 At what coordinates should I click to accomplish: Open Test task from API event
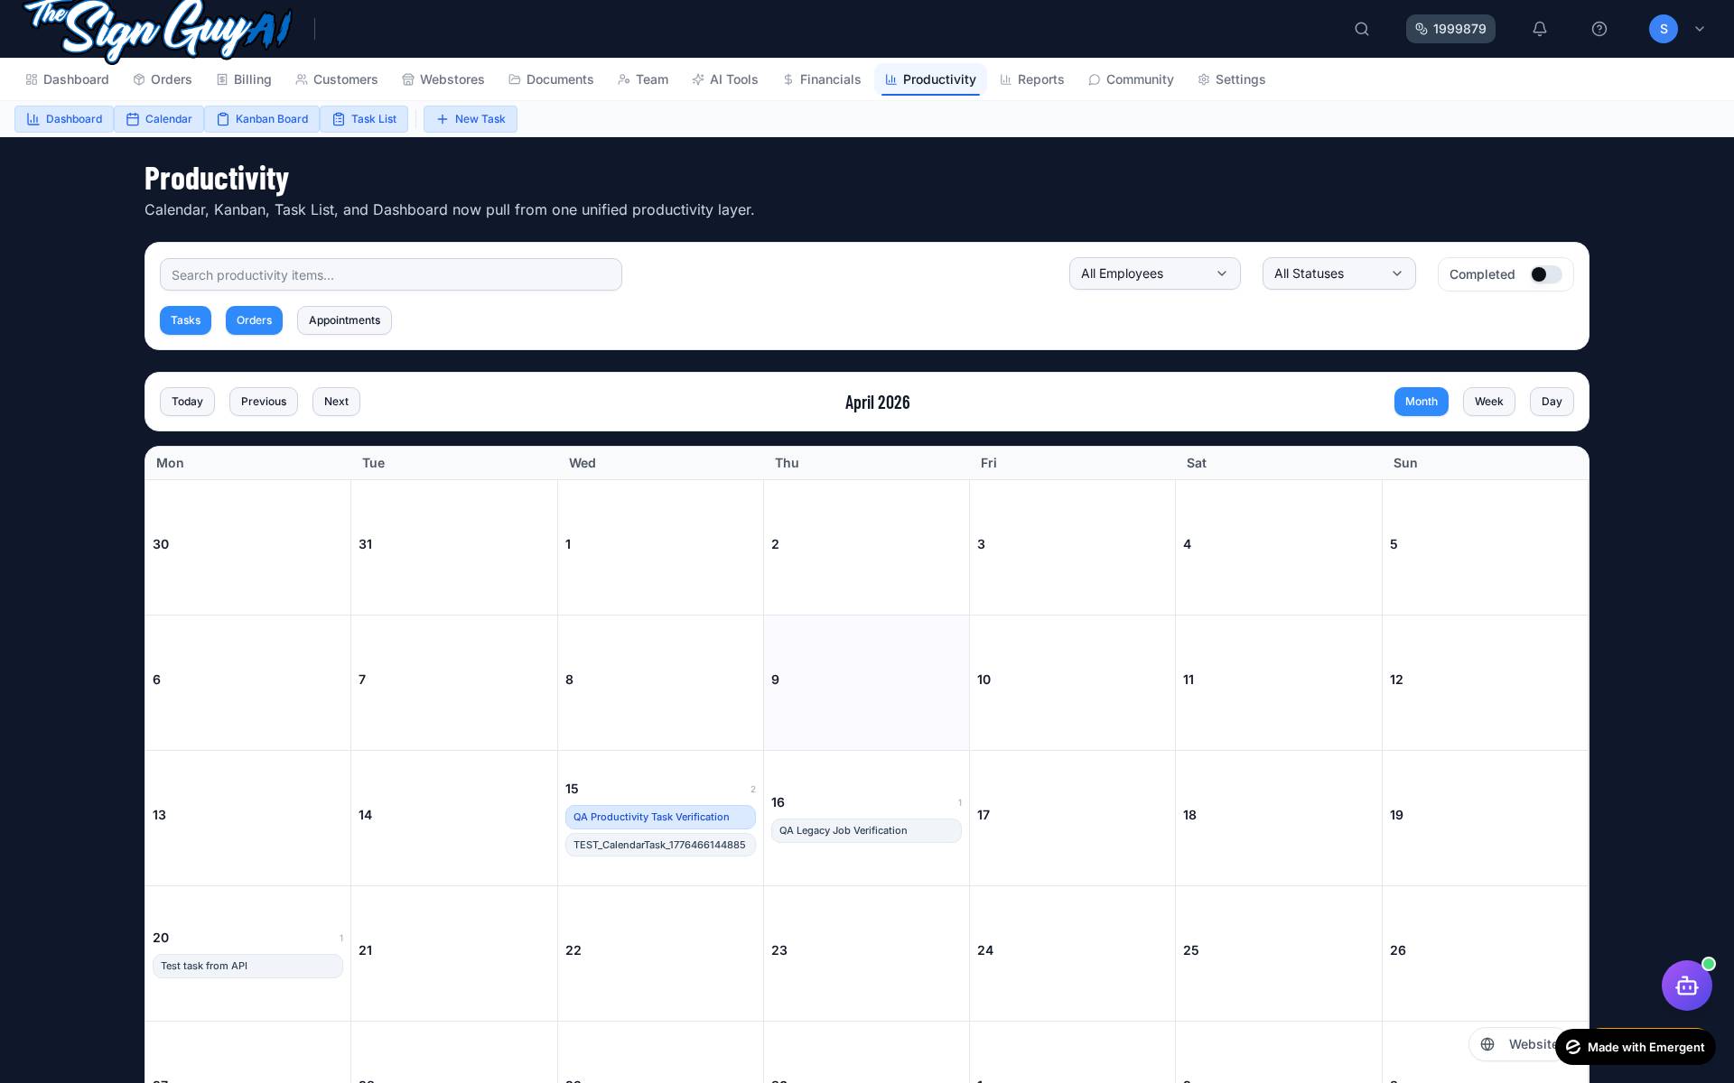tap(247, 966)
